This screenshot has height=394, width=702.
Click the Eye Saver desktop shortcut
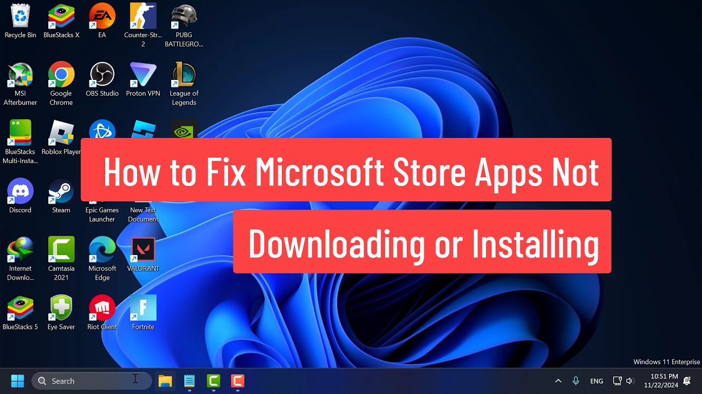coord(61,312)
